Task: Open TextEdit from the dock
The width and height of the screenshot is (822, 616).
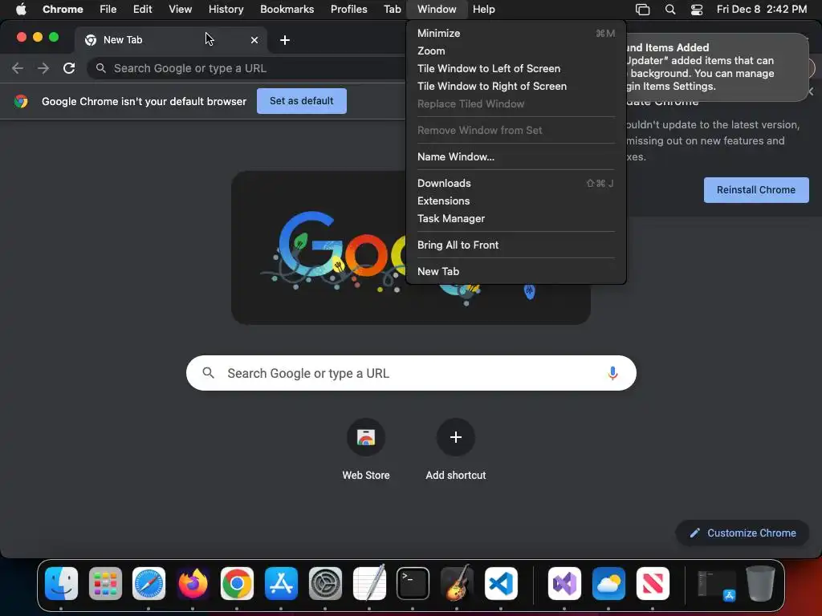Action: tap(369, 584)
